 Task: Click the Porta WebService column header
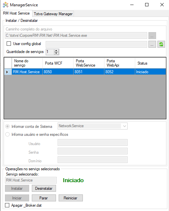tap(89, 63)
